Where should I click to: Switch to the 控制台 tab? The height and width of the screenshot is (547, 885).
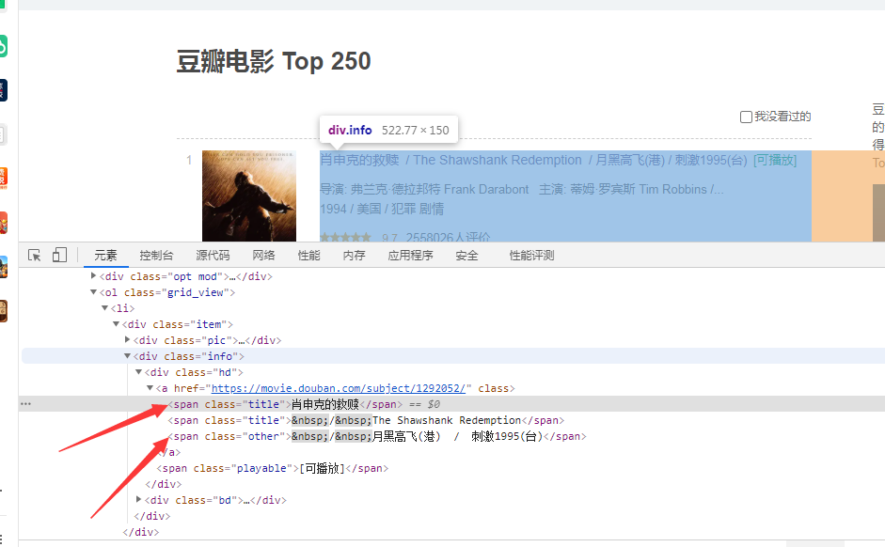click(156, 256)
